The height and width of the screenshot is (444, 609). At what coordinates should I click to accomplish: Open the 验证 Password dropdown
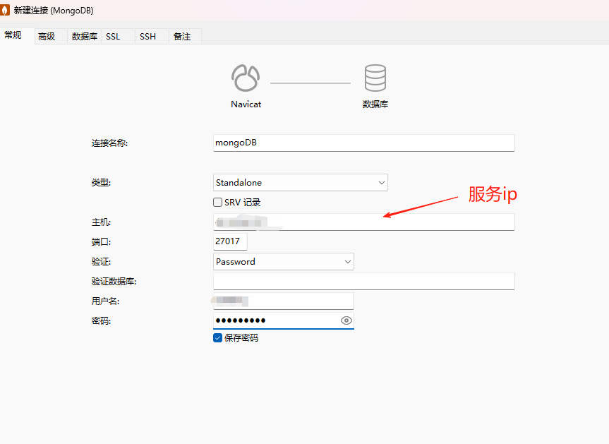[x=284, y=262]
